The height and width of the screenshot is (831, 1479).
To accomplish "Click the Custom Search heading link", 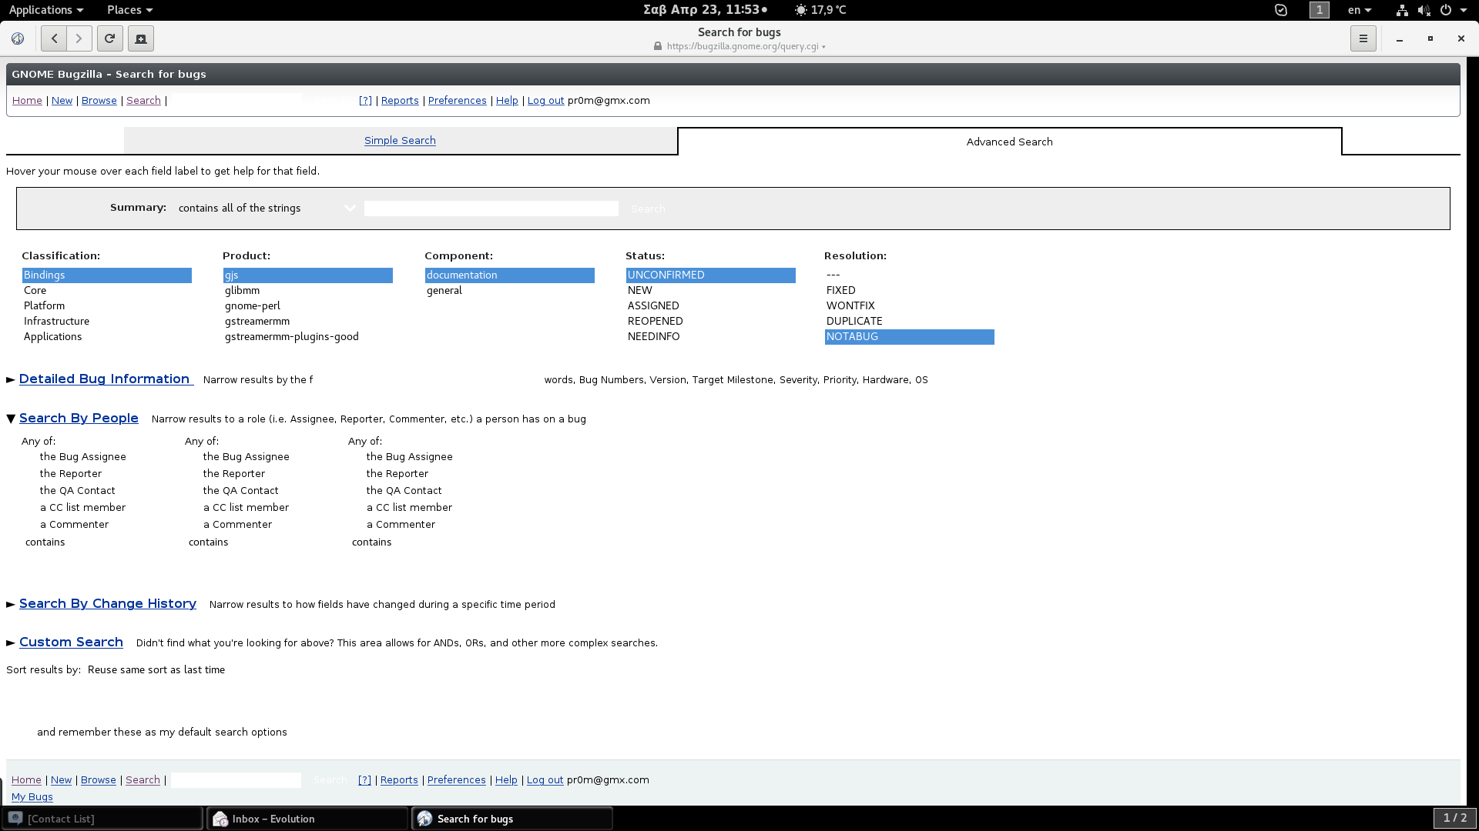I will click(71, 642).
